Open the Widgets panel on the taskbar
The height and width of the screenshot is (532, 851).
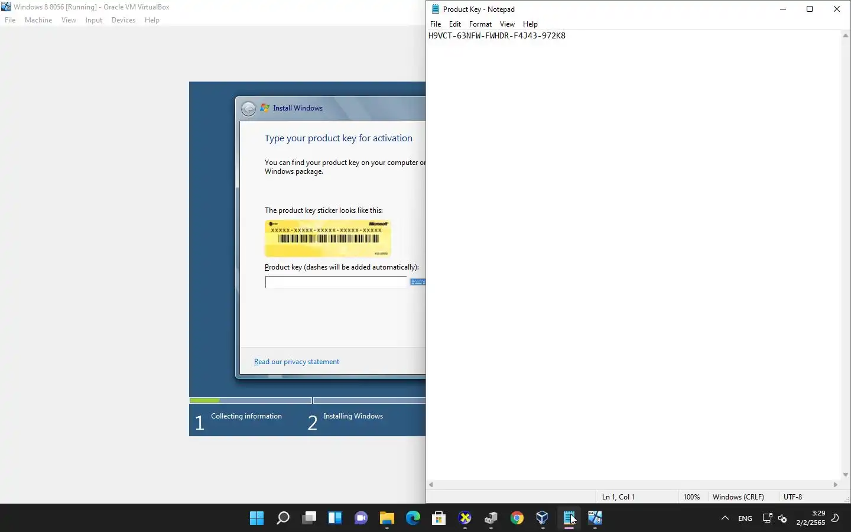[335, 518]
